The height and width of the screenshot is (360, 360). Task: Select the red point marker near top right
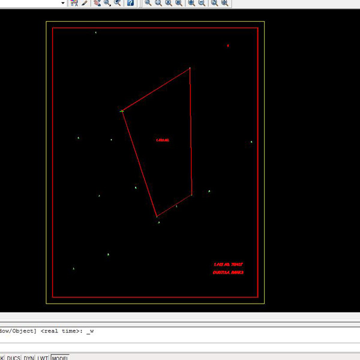228,46
